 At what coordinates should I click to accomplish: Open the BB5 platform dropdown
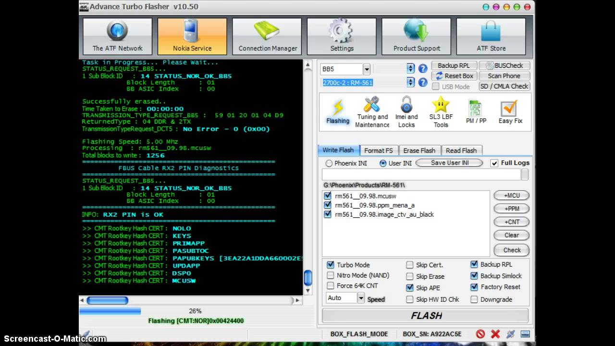point(367,69)
